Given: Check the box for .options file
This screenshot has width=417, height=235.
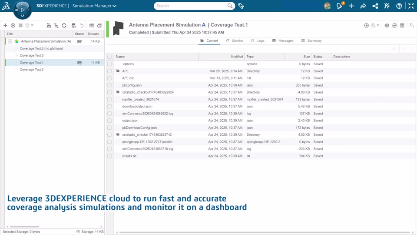Looking at the screenshot, I should click(x=109, y=64).
